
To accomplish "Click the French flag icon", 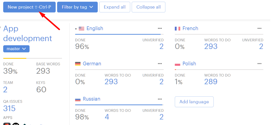I will tap(177, 29).
